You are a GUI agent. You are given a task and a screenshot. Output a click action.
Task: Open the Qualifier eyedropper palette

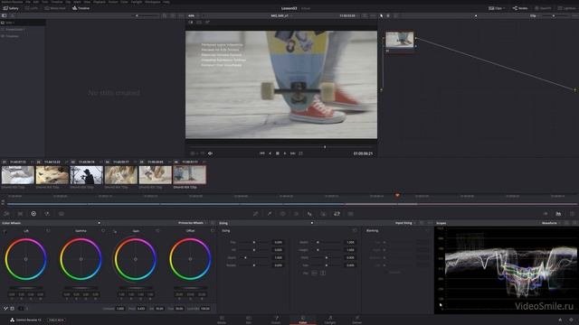(270, 214)
